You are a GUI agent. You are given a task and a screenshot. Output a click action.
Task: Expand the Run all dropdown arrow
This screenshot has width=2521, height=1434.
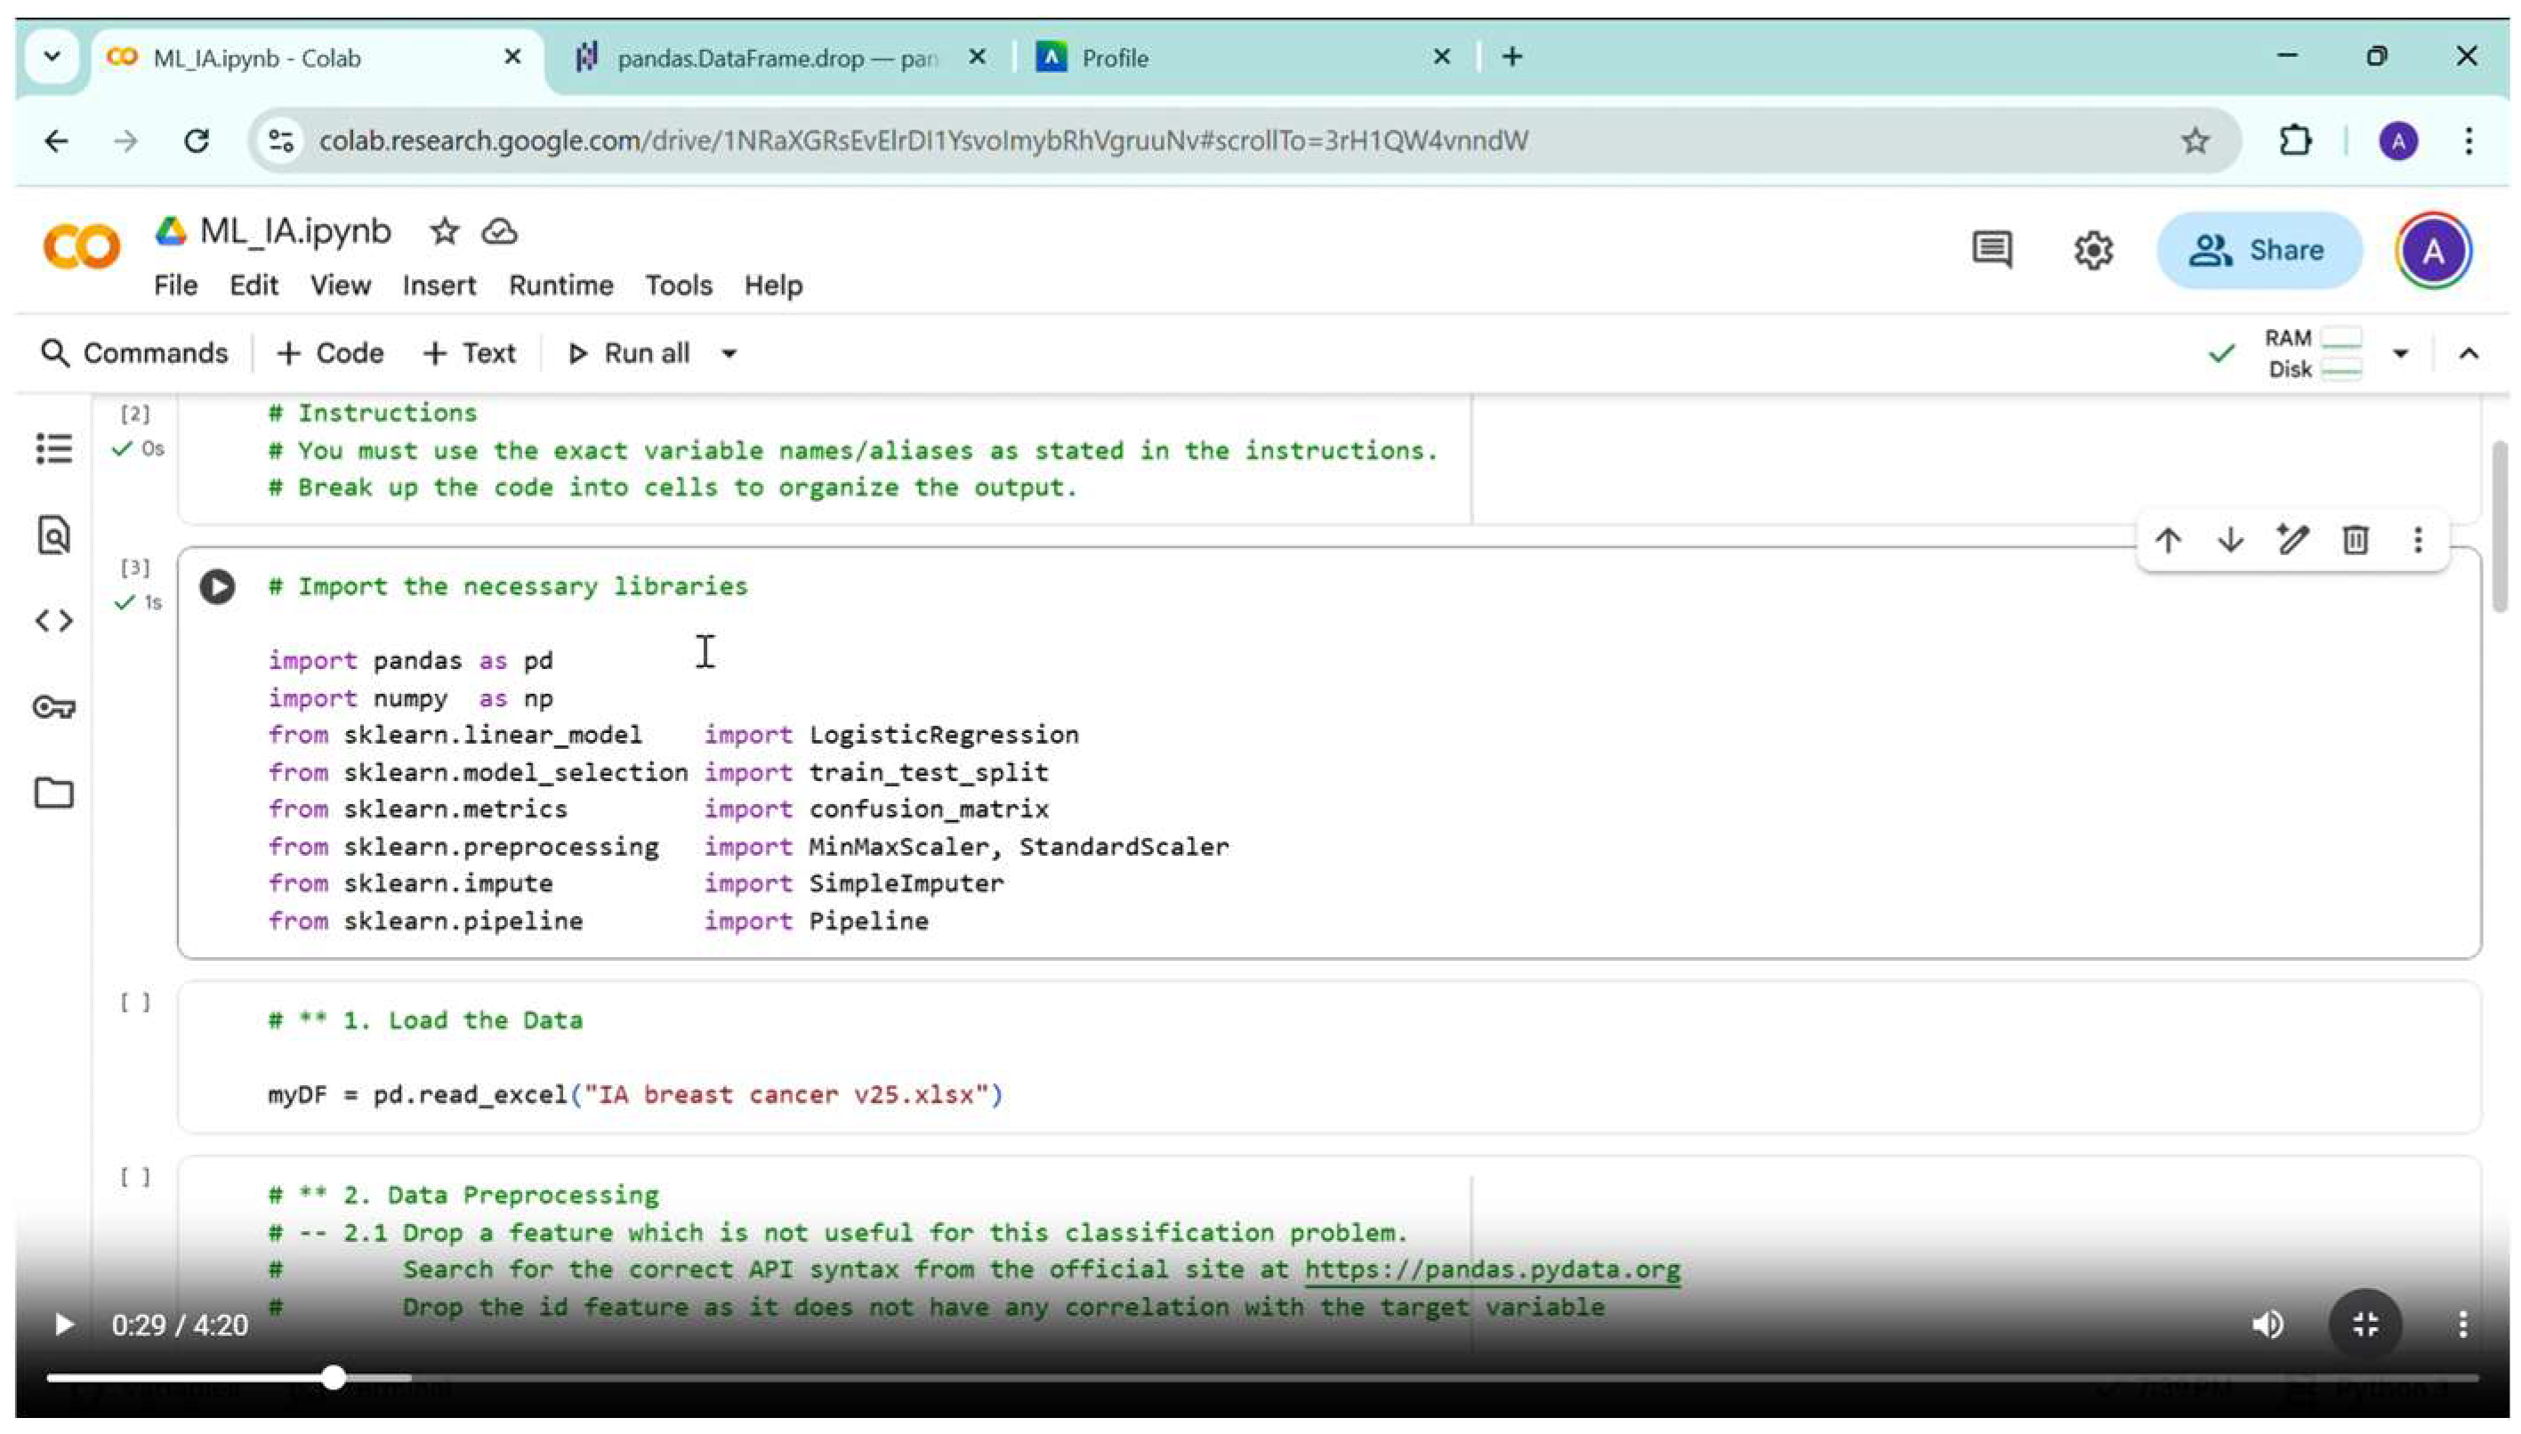point(729,353)
